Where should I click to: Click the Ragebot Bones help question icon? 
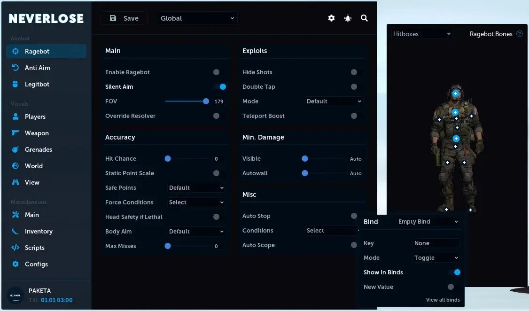pos(520,34)
